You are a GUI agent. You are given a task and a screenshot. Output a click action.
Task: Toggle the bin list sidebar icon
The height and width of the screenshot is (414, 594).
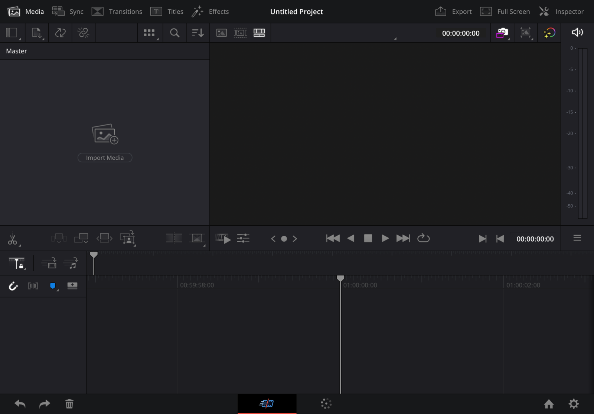[x=12, y=33]
